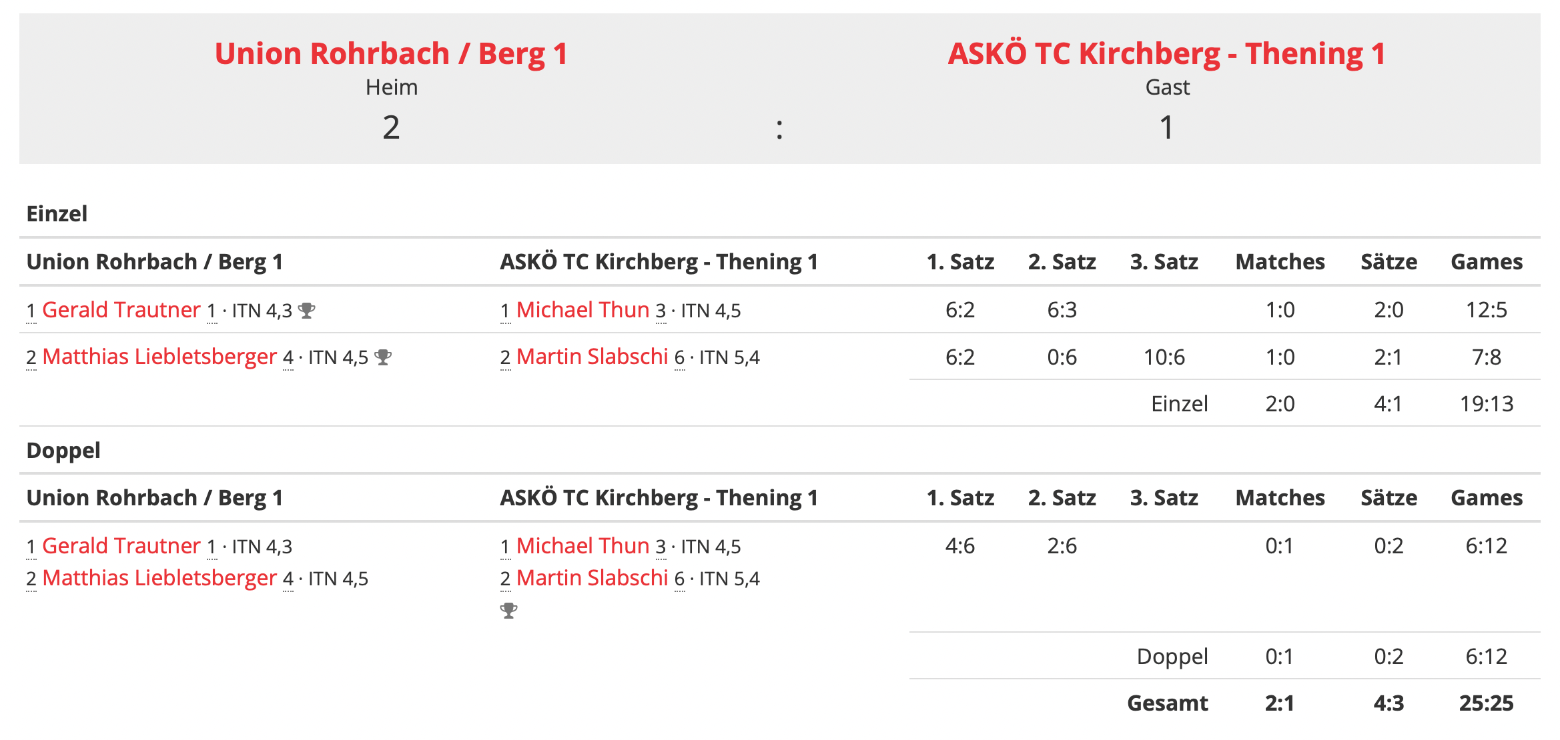Click rank number 4 after Liebletsberger in Einzel
The image size is (1560, 740).
click(288, 358)
